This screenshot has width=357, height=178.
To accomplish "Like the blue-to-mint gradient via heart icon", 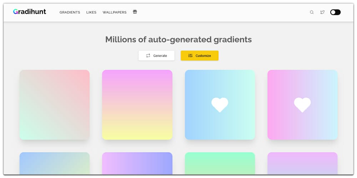I will point(220,105).
